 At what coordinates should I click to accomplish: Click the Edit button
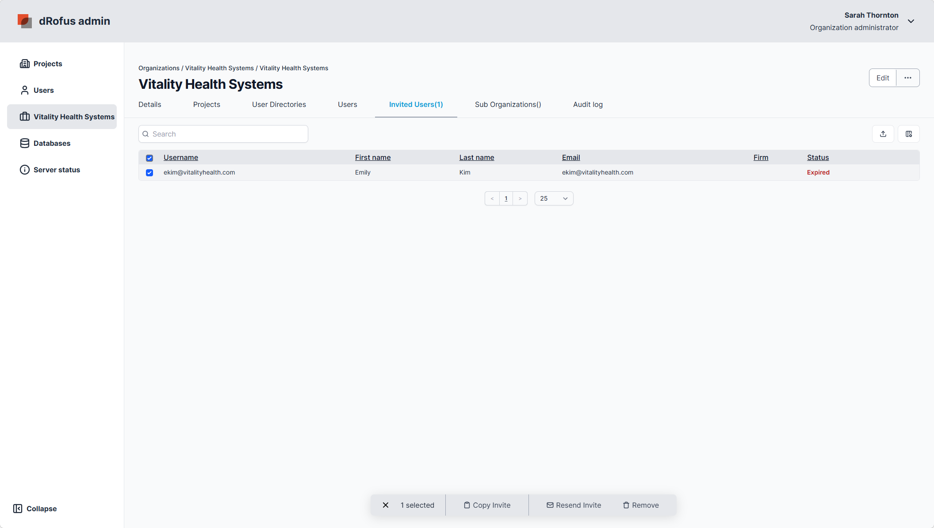point(883,78)
